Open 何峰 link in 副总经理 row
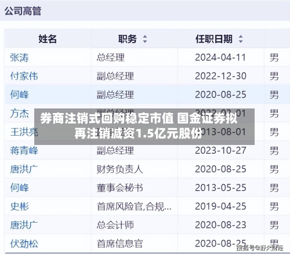This screenshot has width=290, height=254. tap(19, 95)
